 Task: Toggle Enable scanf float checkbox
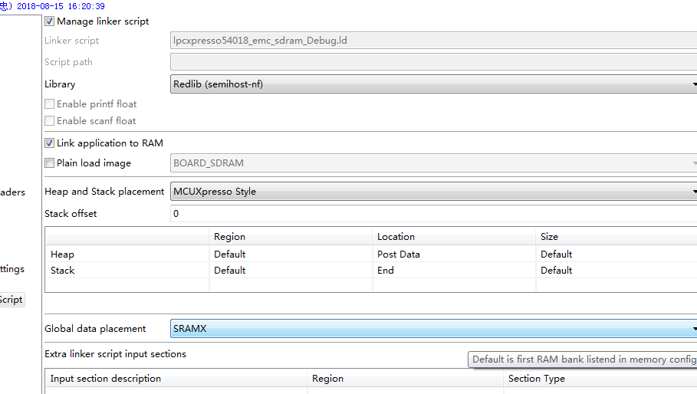tap(49, 121)
